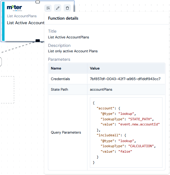The image size is (170, 175).
Task: Click the "CALCULATION" lookupType in JSON
Action: pyautogui.click(x=141, y=146)
